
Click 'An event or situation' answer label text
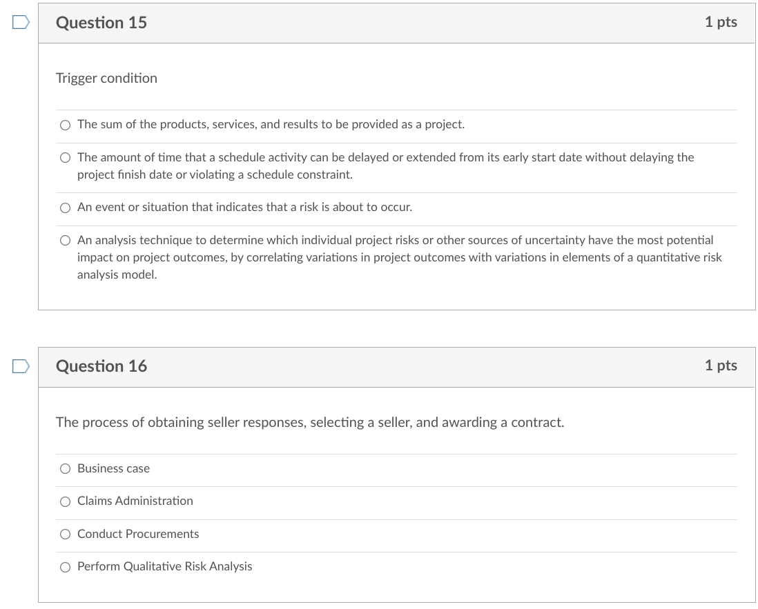click(x=244, y=207)
